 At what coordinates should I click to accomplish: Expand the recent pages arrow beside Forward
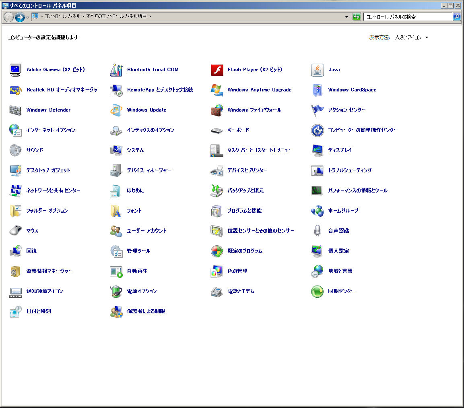click(27, 17)
